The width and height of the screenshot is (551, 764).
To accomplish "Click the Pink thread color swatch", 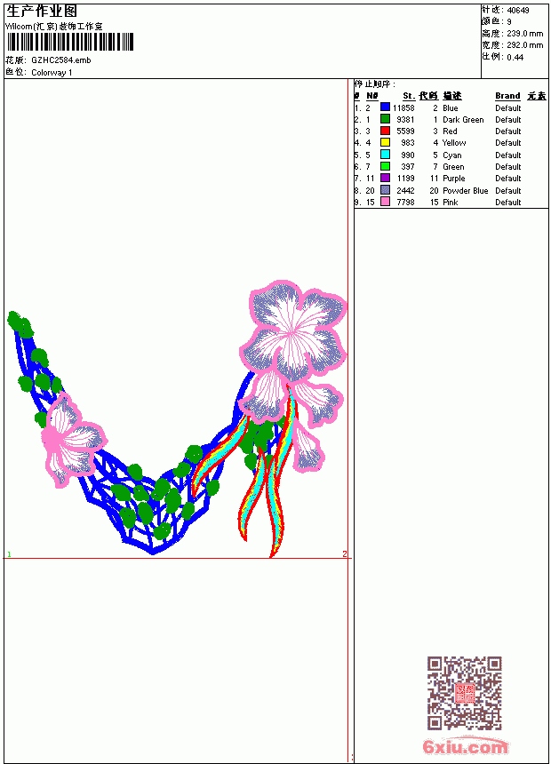I will coord(385,203).
